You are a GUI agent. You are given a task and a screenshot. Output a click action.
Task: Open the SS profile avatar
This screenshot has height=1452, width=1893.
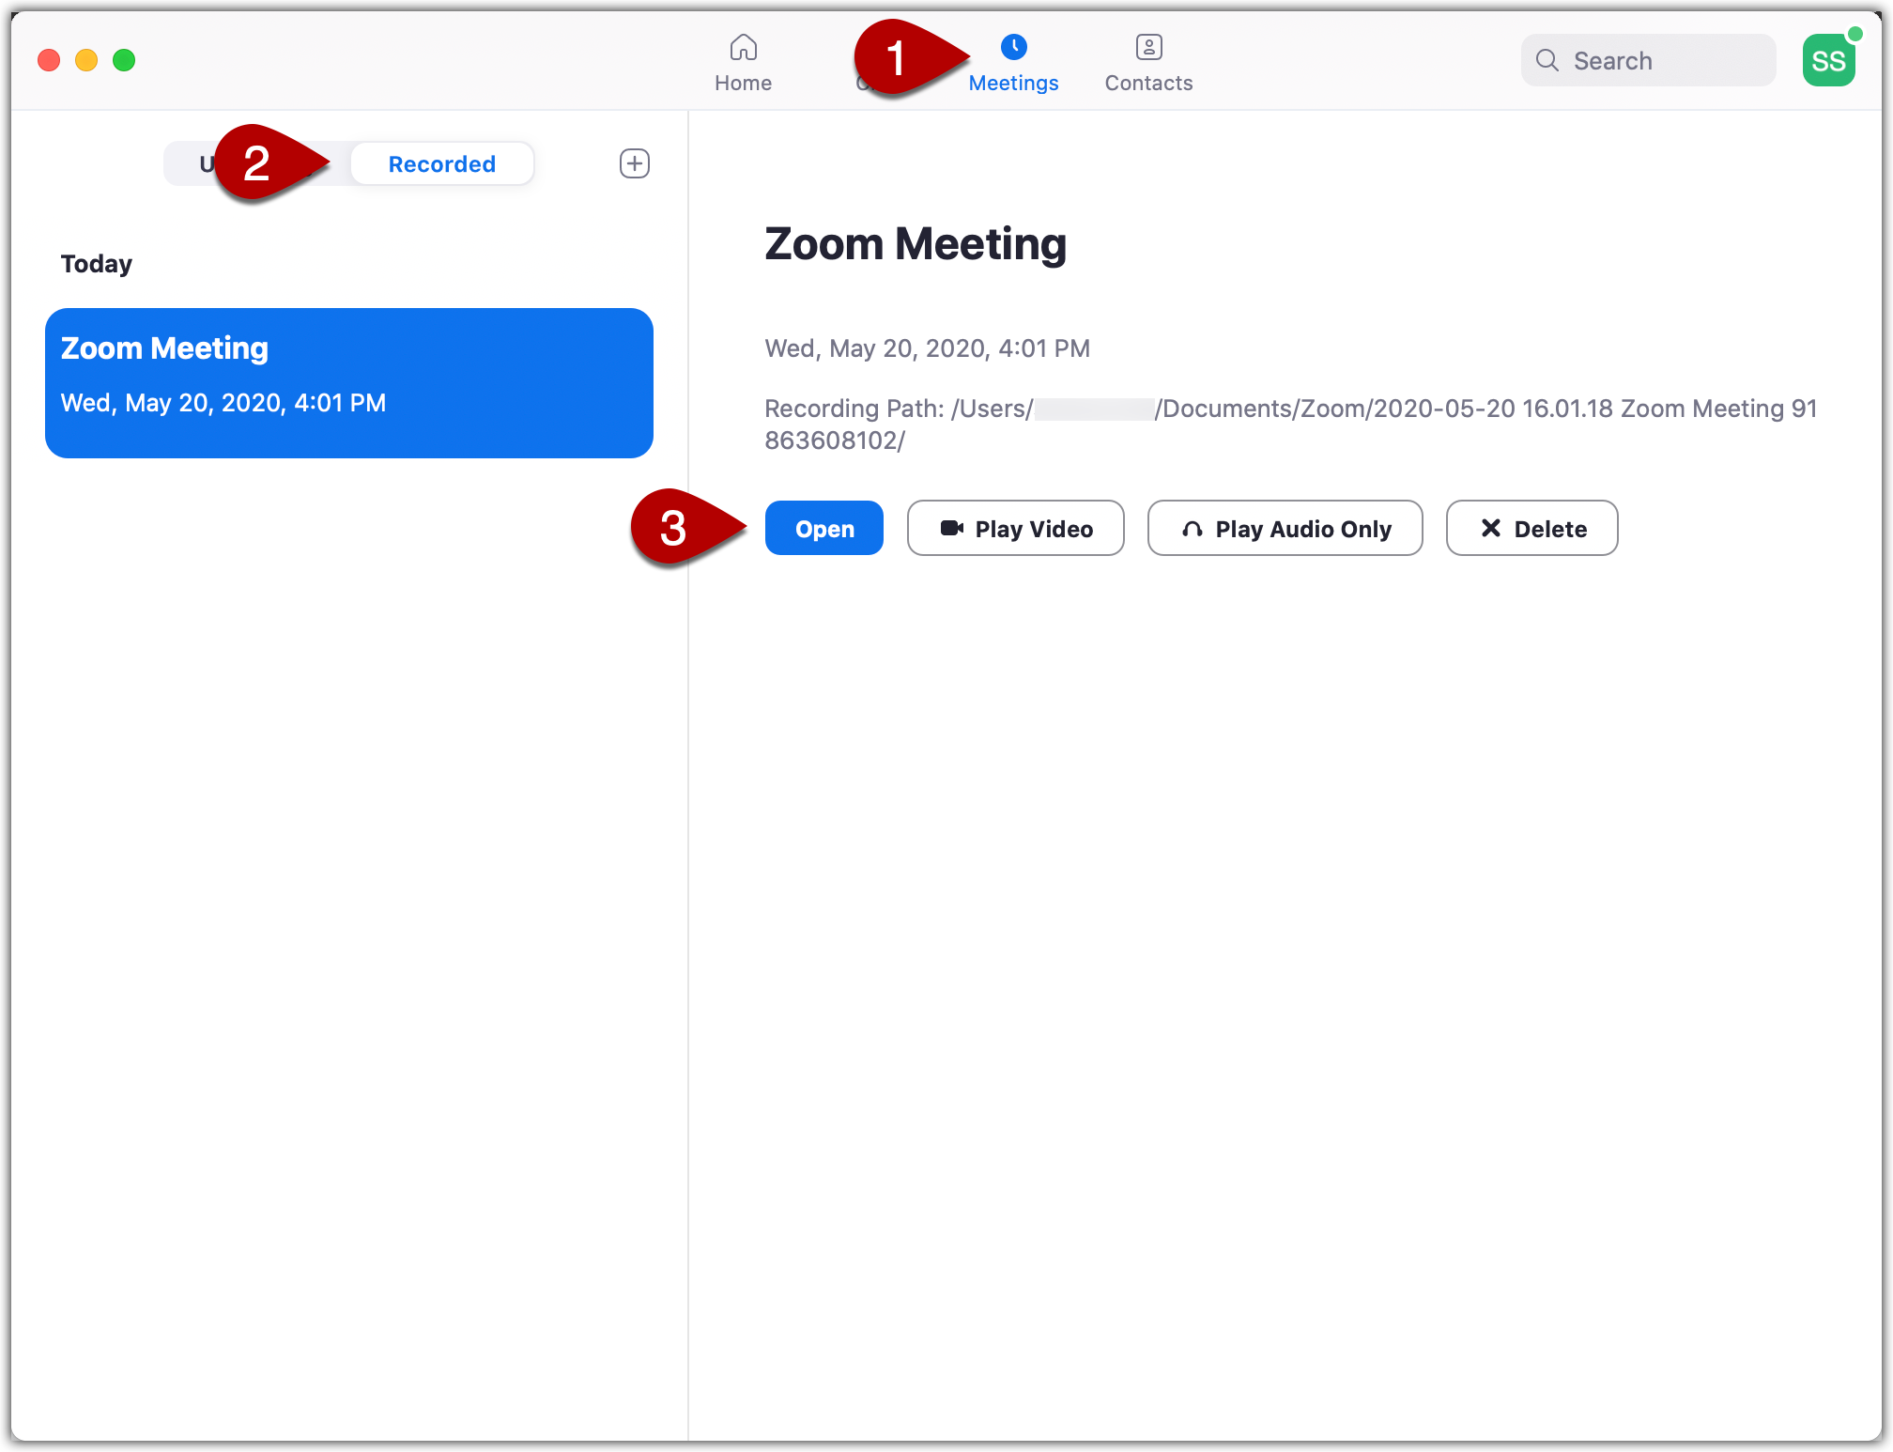click(x=1829, y=59)
